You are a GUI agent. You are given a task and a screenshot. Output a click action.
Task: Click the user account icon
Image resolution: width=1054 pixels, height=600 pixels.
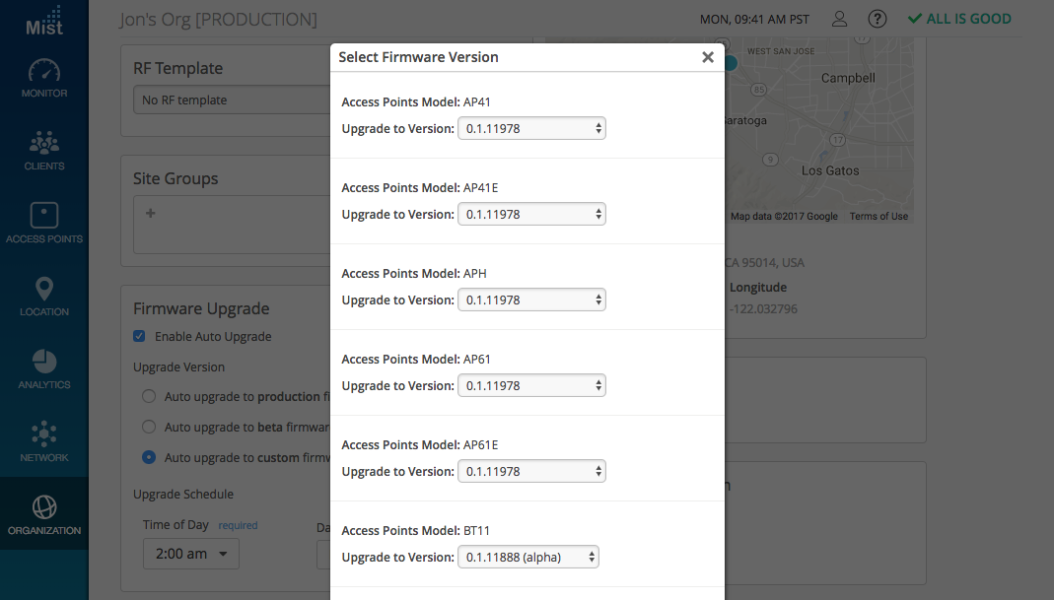[839, 19]
